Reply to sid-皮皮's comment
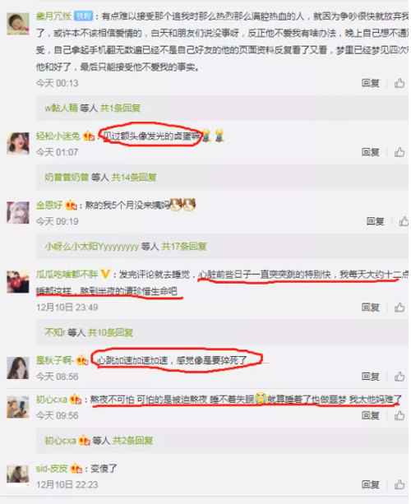This screenshot has height=504, width=411. coord(371,484)
